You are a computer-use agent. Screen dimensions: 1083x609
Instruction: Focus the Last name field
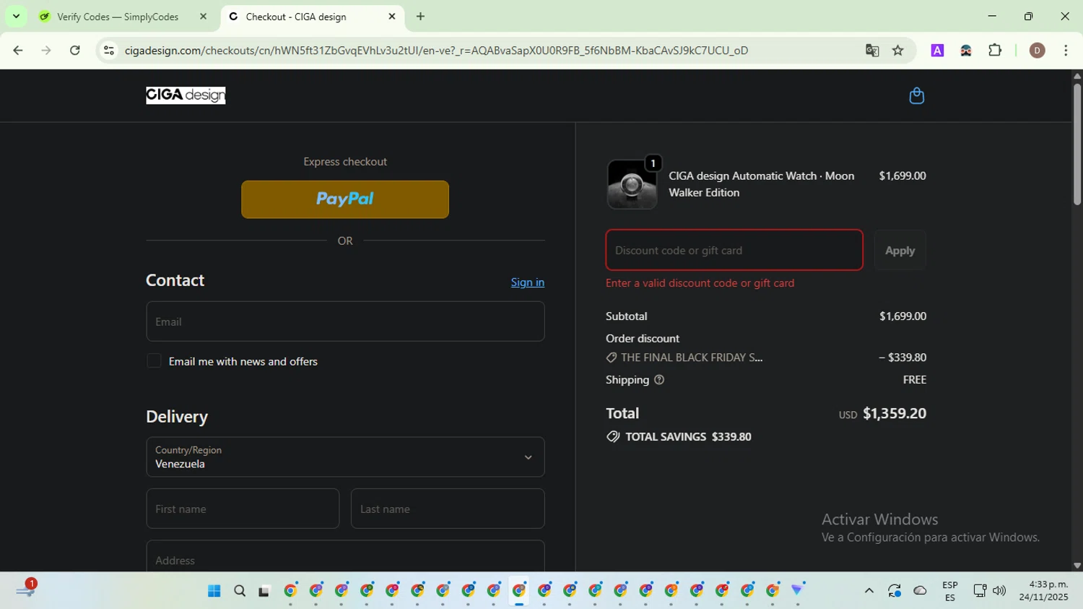(448, 509)
